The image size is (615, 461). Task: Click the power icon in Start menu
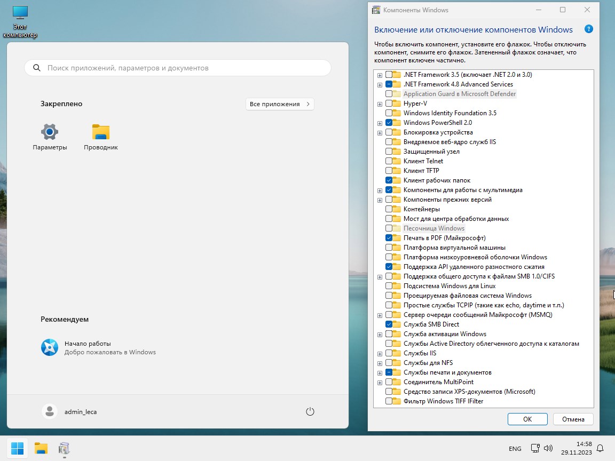click(x=310, y=411)
